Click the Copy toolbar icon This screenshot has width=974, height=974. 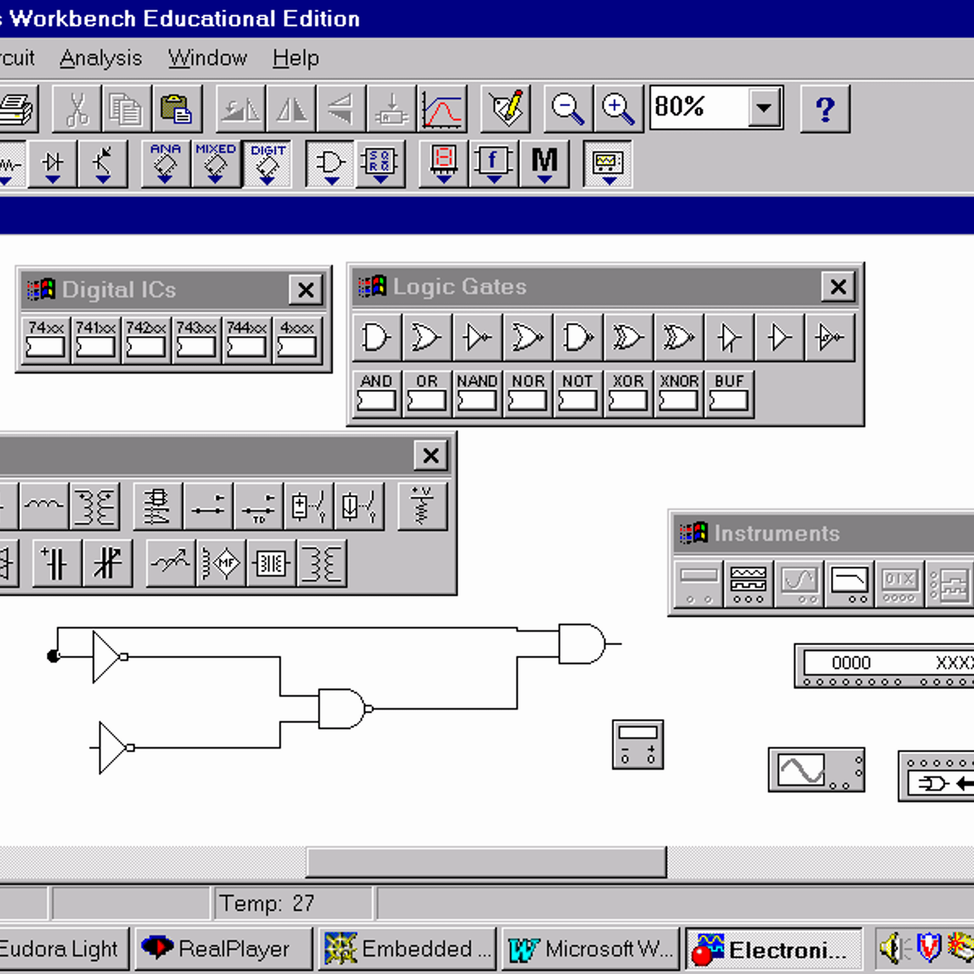coord(127,109)
